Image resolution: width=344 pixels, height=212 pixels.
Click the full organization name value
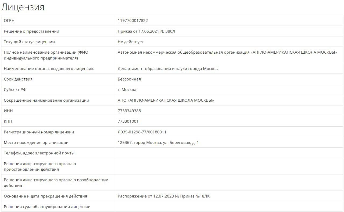[227, 52]
